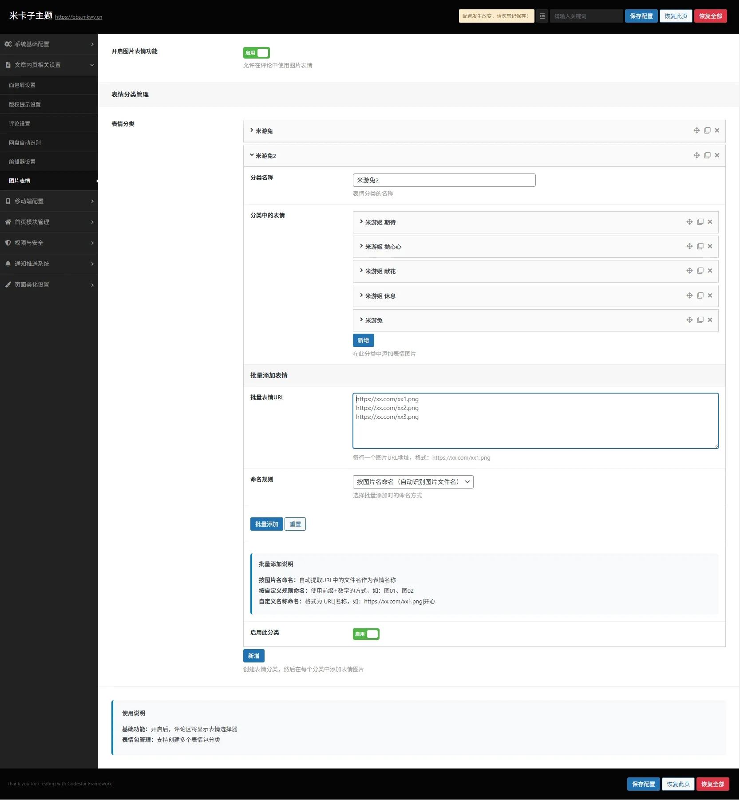Delete the 米游姬 休息 emoji item
The height and width of the screenshot is (800, 740).
(x=710, y=296)
